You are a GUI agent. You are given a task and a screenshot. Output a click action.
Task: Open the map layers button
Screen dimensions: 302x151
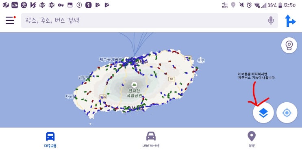(x=263, y=113)
